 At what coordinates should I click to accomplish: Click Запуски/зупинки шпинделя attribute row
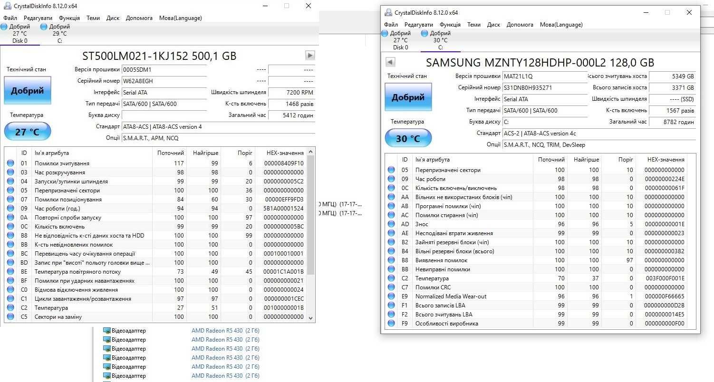coord(156,181)
